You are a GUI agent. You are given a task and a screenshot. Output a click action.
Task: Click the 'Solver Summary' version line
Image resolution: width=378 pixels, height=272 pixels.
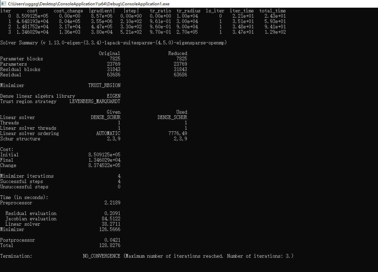(x=113, y=43)
